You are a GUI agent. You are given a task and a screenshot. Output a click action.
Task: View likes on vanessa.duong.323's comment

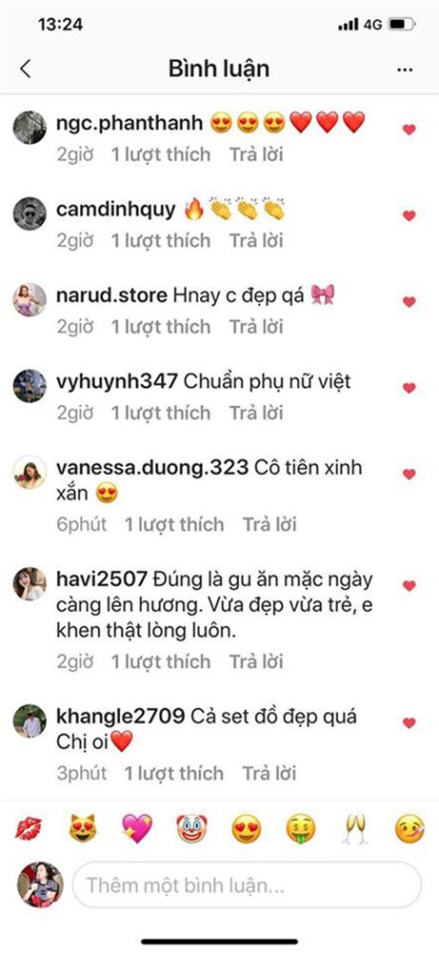pyautogui.click(x=174, y=524)
